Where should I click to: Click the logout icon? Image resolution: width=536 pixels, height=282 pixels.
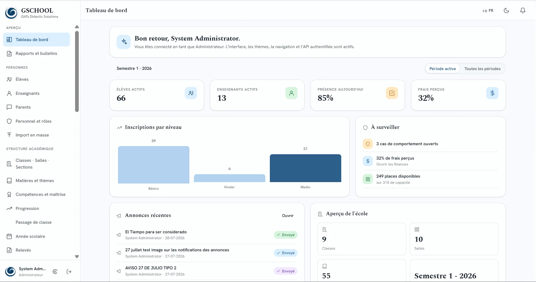[69, 272]
